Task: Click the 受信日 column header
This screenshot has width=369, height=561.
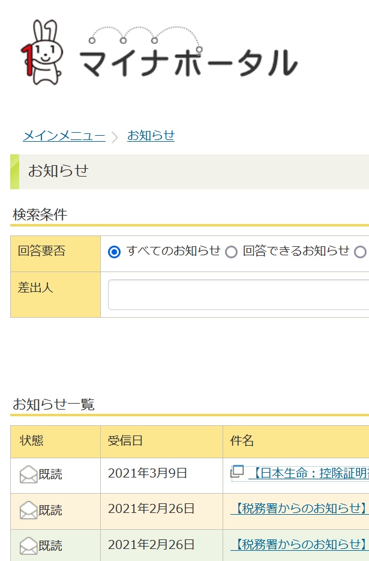Action: pyautogui.click(x=125, y=441)
